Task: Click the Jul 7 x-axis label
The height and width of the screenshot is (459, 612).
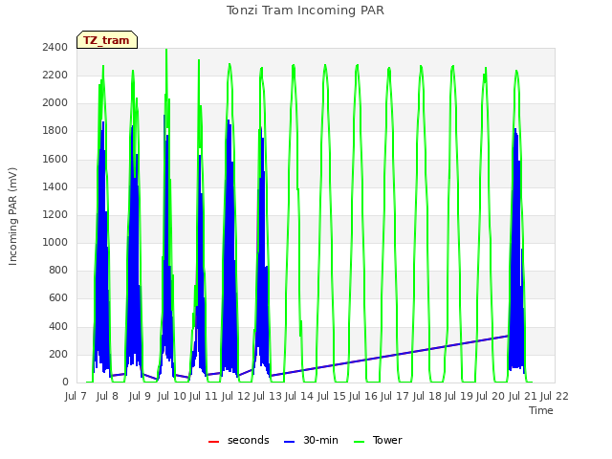Action: (x=76, y=396)
